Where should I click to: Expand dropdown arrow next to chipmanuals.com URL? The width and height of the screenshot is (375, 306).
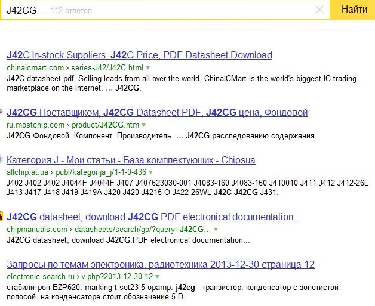pos(216,230)
